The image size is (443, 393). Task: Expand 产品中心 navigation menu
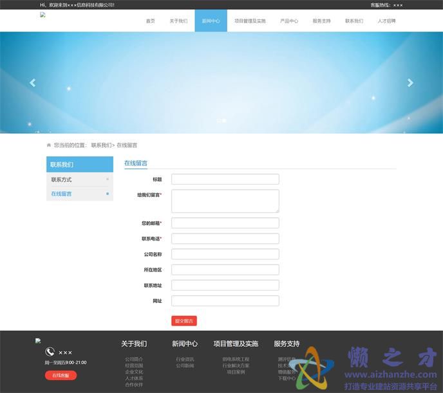pos(289,21)
